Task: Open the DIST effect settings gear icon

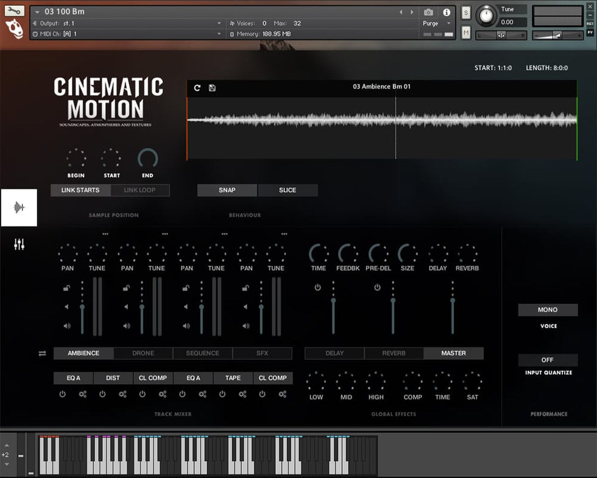Action: (122, 394)
